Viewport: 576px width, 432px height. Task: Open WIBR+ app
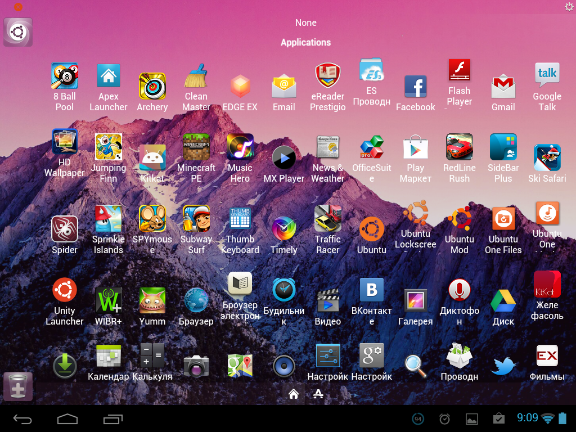pos(109,300)
